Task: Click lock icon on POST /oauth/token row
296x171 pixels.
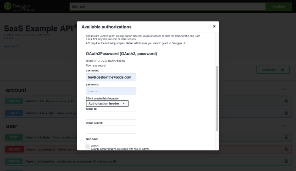Action: click(x=286, y=138)
